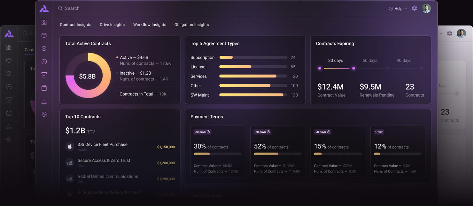Click the clipboard icon in sidebar

[44, 88]
